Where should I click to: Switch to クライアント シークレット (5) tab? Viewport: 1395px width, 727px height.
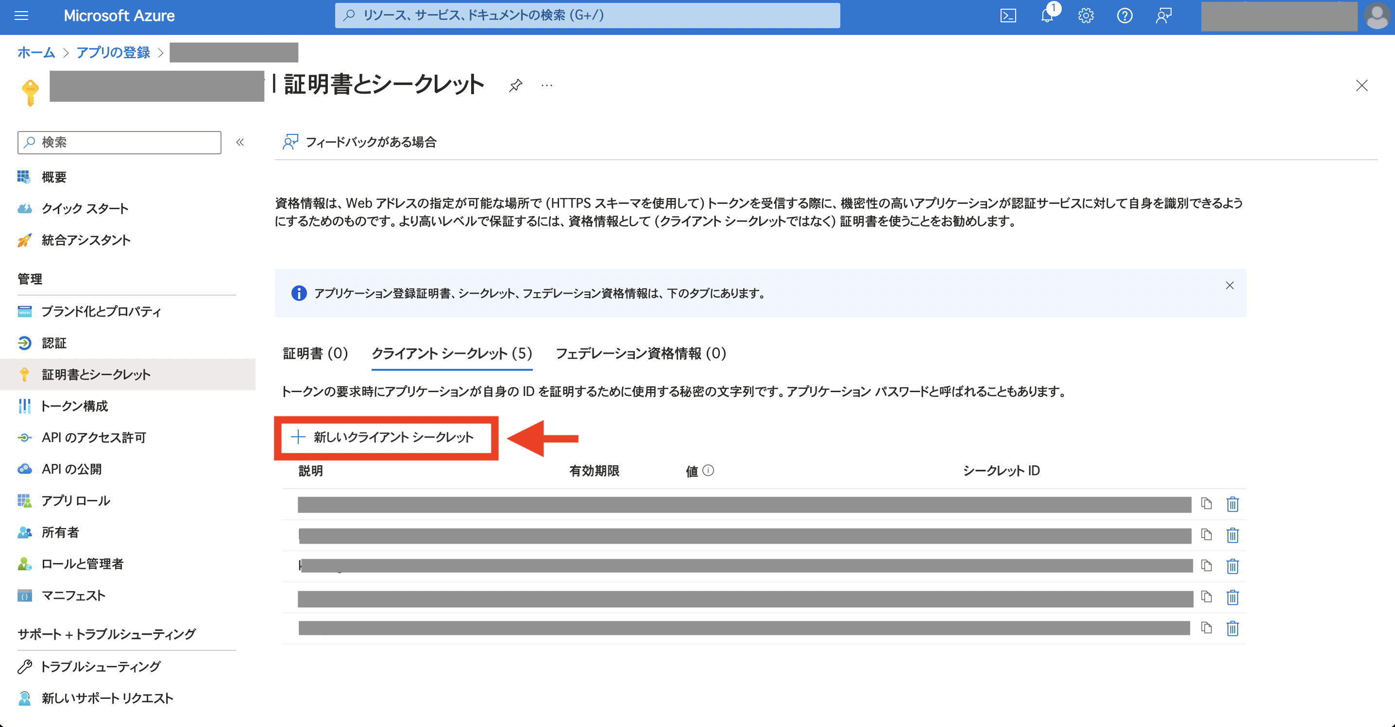point(452,353)
